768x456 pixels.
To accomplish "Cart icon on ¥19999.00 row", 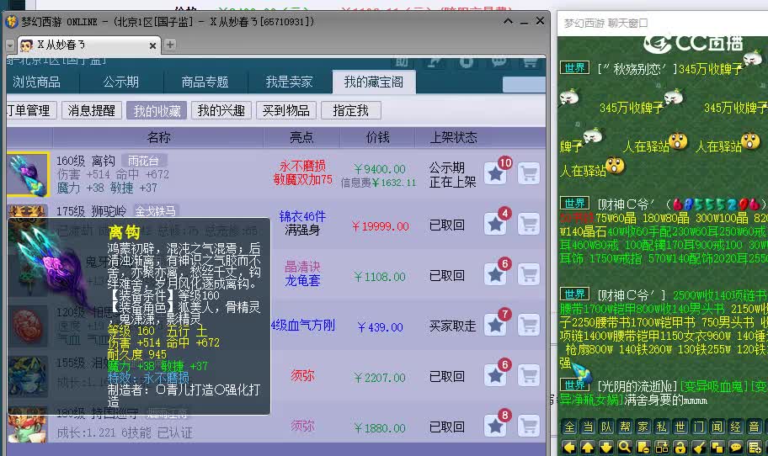I will [529, 224].
